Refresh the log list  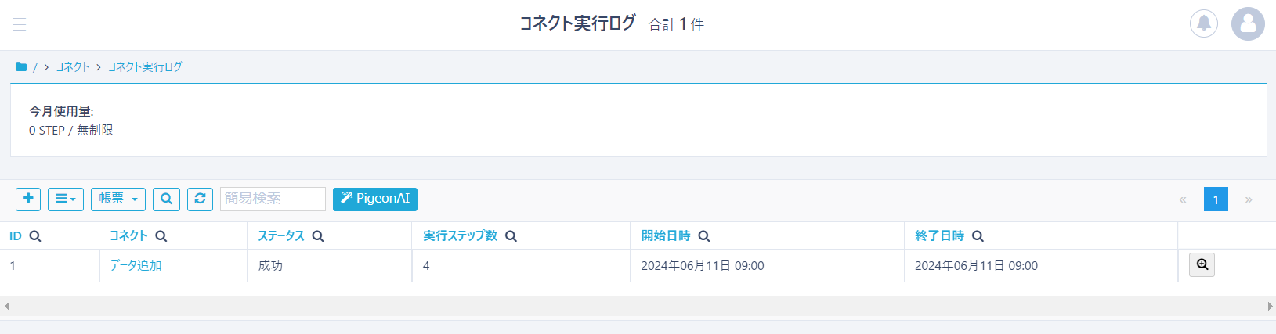click(200, 199)
